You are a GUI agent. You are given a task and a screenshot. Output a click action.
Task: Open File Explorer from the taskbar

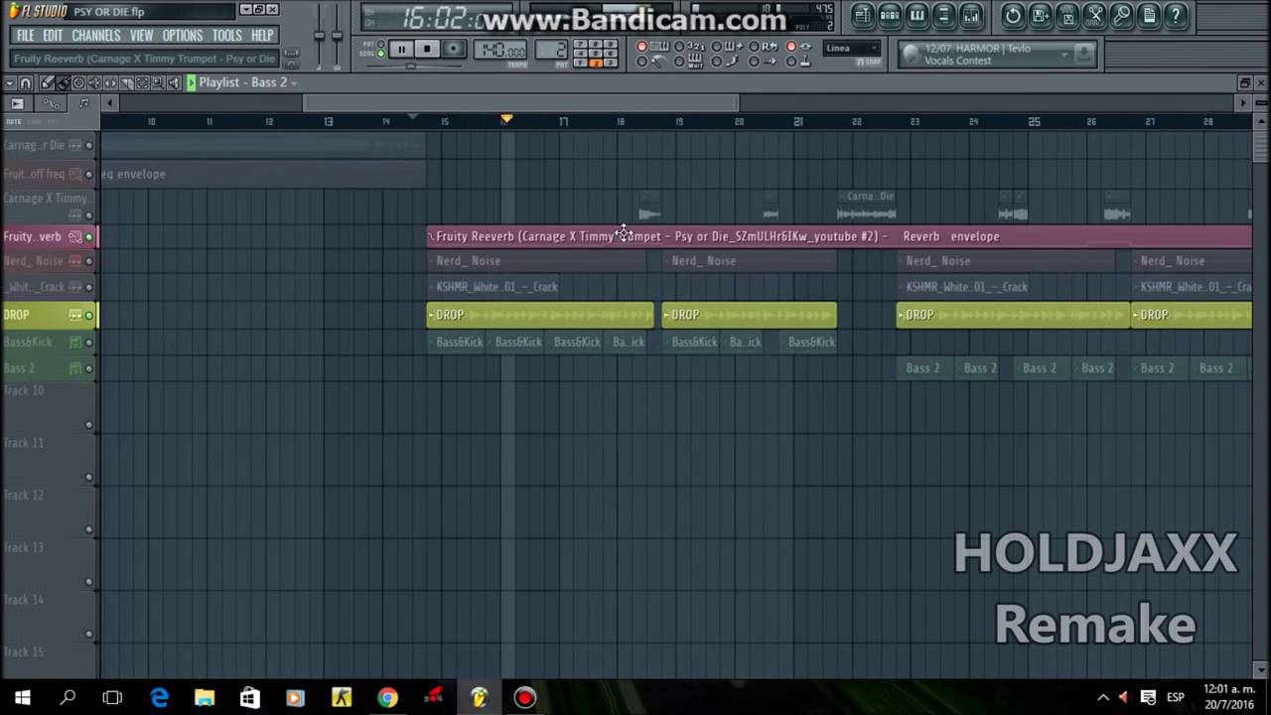[205, 698]
